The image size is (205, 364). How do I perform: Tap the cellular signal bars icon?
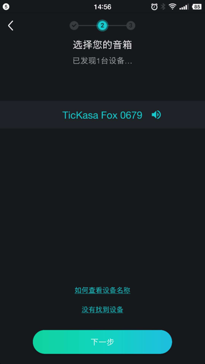(184, 7)
